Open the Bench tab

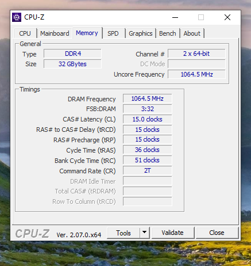[168, 33]
